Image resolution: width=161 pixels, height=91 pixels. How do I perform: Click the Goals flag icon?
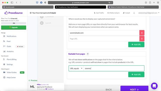pos(4,46)
